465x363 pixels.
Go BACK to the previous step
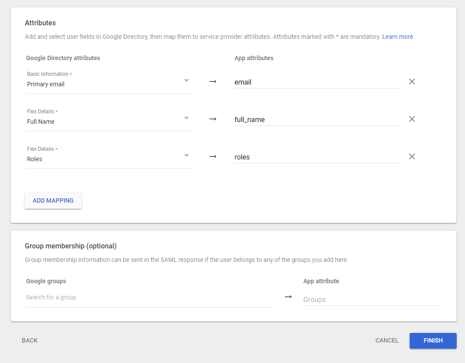(x=30, y=340)
